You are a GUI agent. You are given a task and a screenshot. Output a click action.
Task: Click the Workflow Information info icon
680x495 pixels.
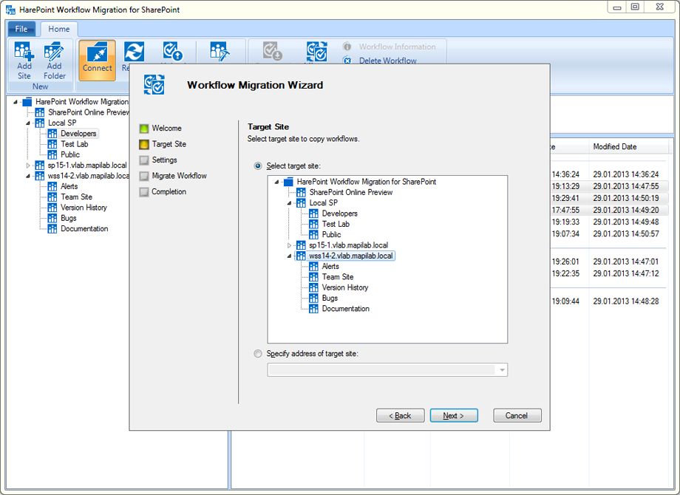click(347, 47)
